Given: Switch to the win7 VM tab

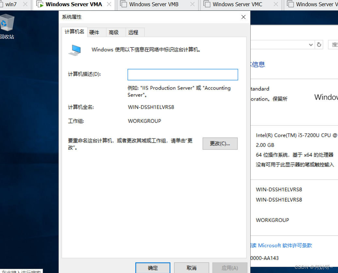Looking at the screenshot, I should [11, 4].
